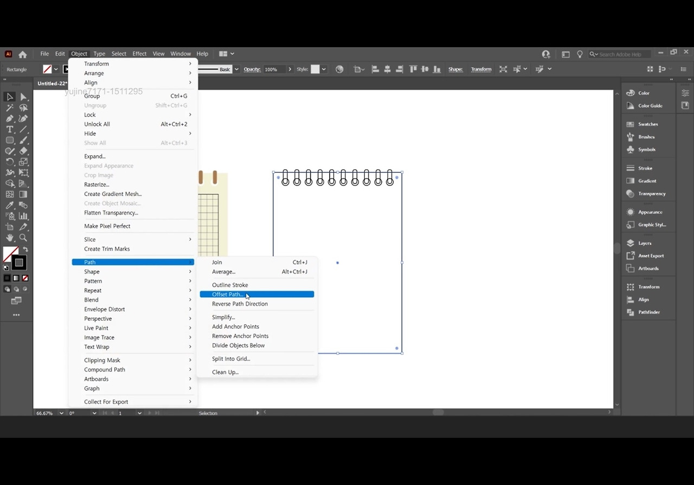The width and height of the screenshot is (694, 485).
Task: Click the Search Adobe Help field
Action: point(620,54)
